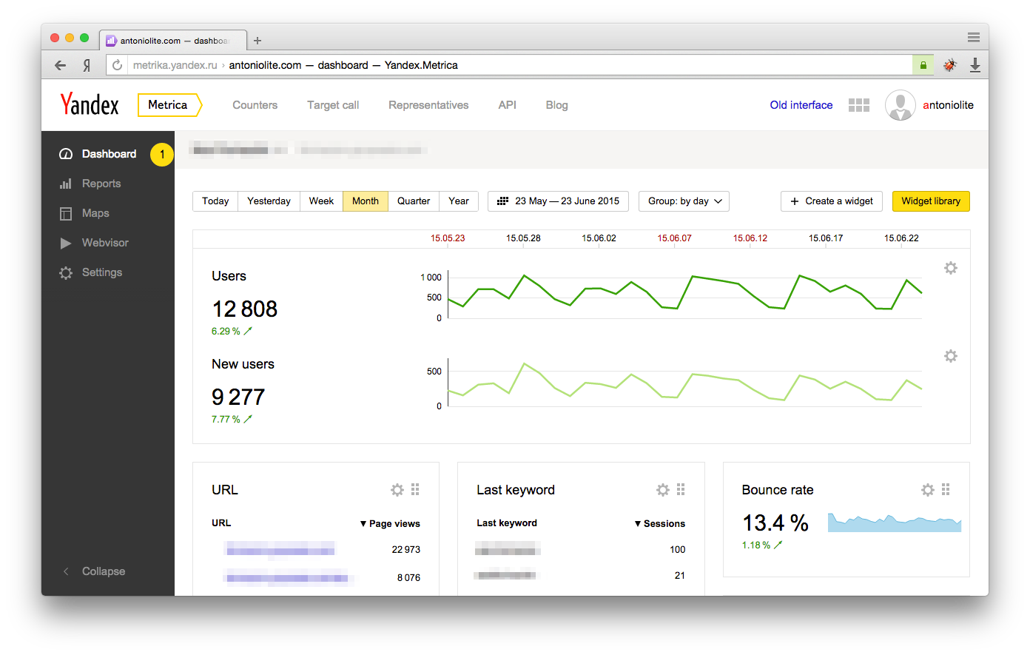Open gear settings of URL widget
Screen dimensions: 1030x655
tap(397, 490)
